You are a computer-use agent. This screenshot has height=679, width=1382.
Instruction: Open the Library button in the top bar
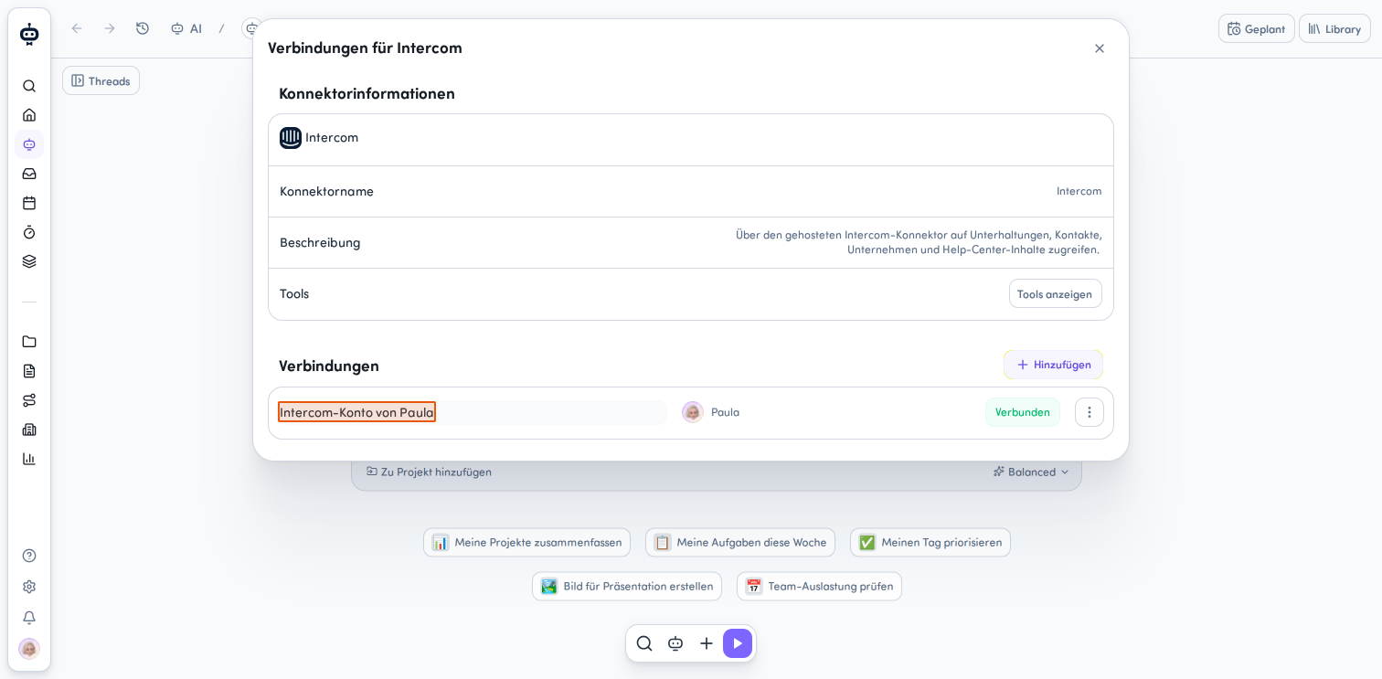1334,28
